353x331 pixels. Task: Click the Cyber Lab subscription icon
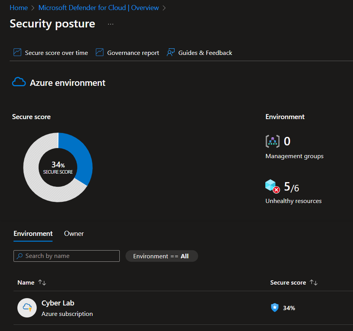tap(27, 308)
